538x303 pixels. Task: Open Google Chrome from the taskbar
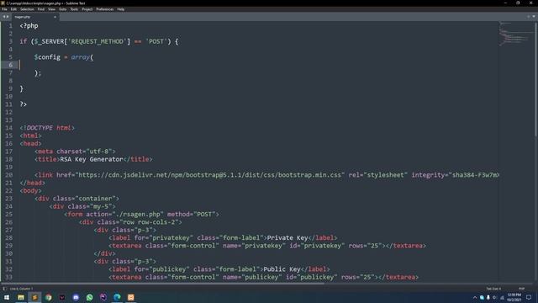pyautogui.click(x=49, y=297)
